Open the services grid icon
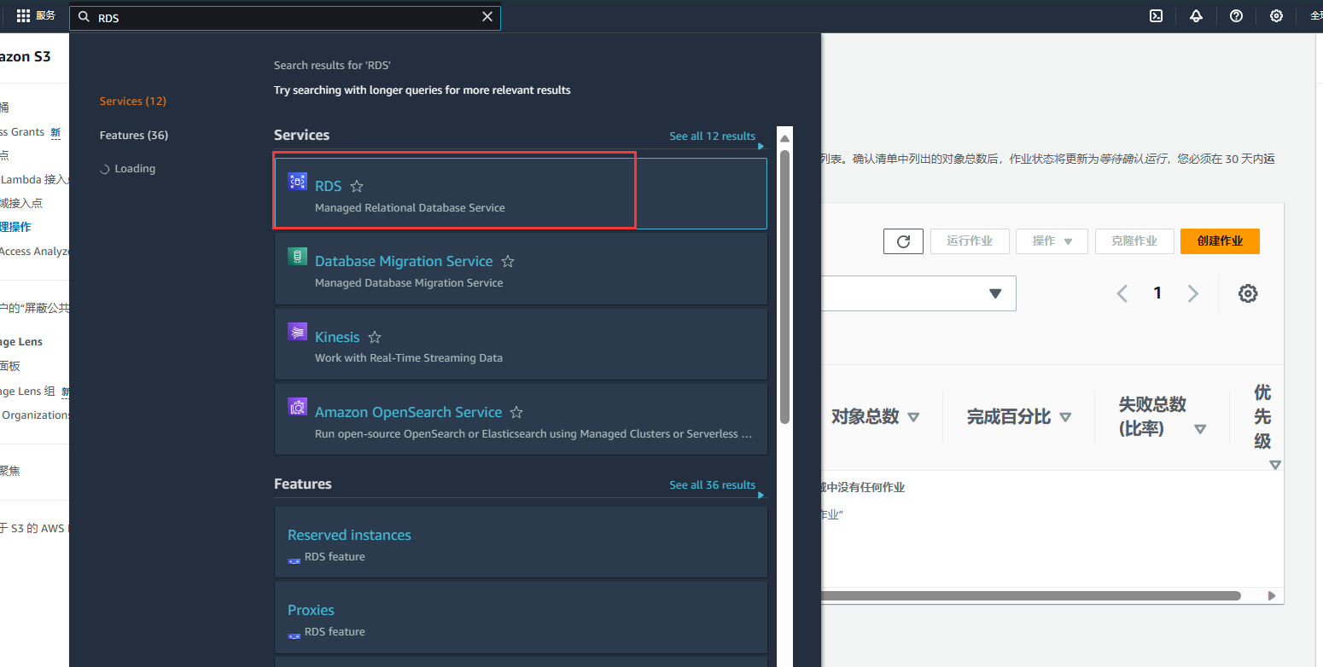 (x=23, y=14)
